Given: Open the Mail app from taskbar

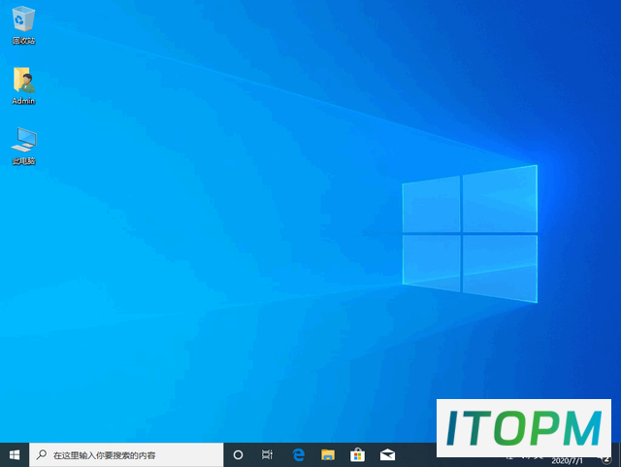Looking at the screenshot, I should tap(387, 454).
